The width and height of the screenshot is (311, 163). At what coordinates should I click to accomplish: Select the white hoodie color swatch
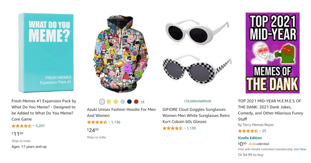click(102, 102)
